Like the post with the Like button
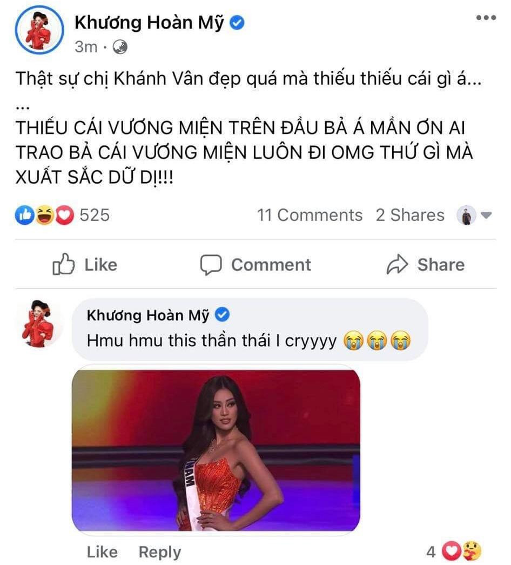This screenshot has height=565, width=511. coord(85,265)
